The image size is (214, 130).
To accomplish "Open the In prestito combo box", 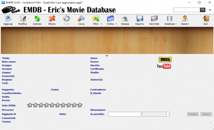I will [x=156, y=114].
